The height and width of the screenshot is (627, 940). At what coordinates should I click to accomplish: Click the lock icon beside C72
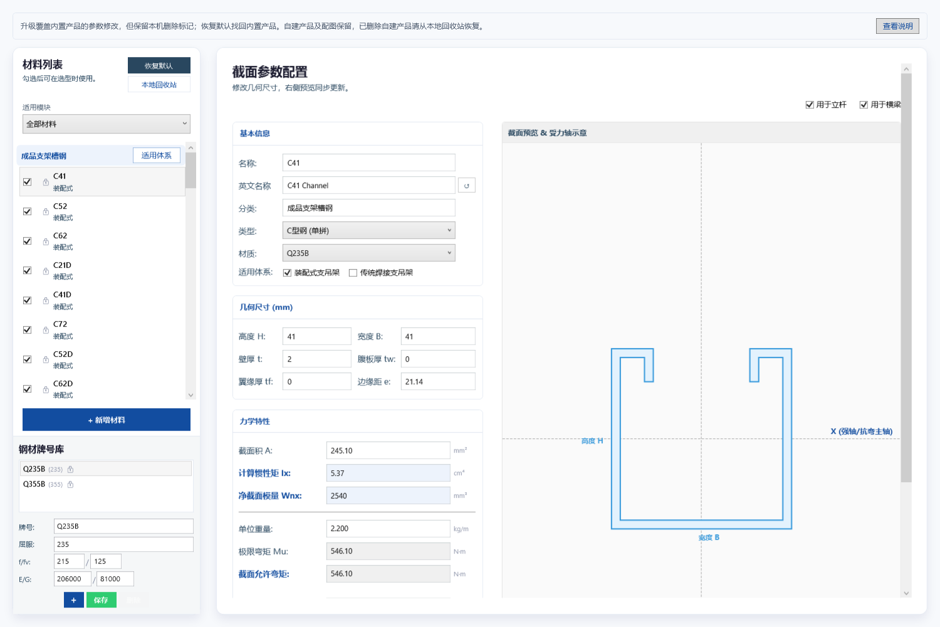46,330
